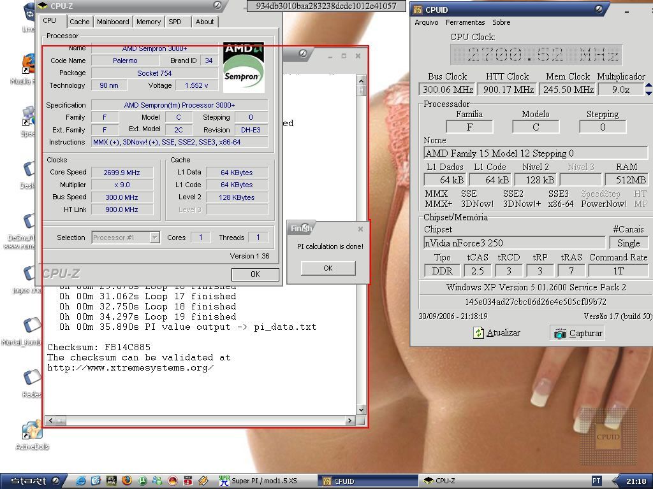653x489 pixels.
Task: Click the pencil icon in quick launch
Action: (203, 481)
